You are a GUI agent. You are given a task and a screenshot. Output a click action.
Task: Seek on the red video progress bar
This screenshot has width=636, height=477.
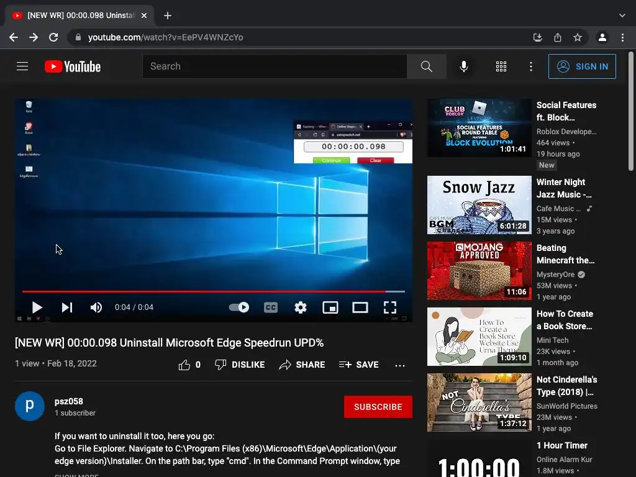coord(214,291)
